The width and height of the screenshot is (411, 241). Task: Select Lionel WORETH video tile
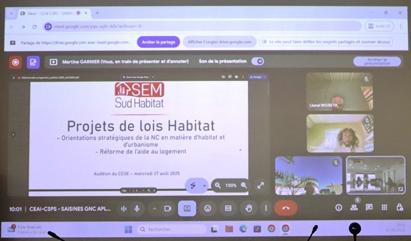[x=340, y=92]
